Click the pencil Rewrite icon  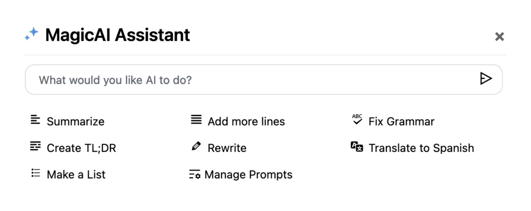coord(196,147)
